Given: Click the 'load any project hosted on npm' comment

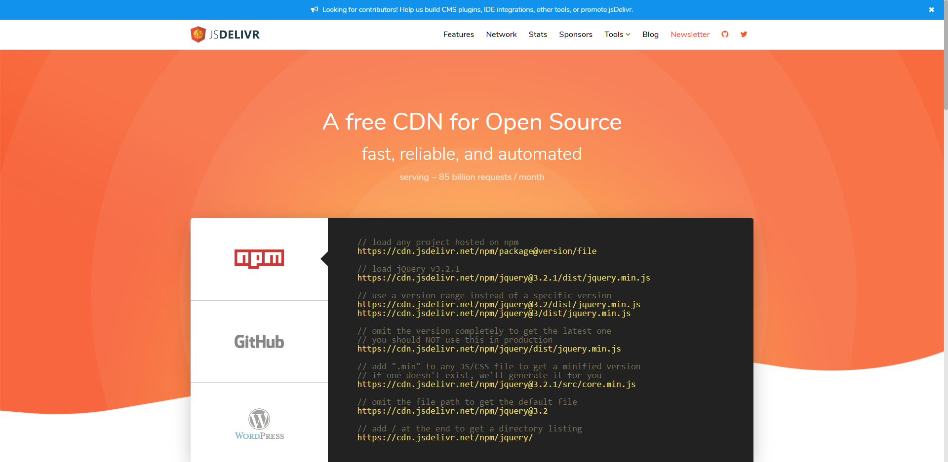Looking at the screenshot, I should pos(438,242).
